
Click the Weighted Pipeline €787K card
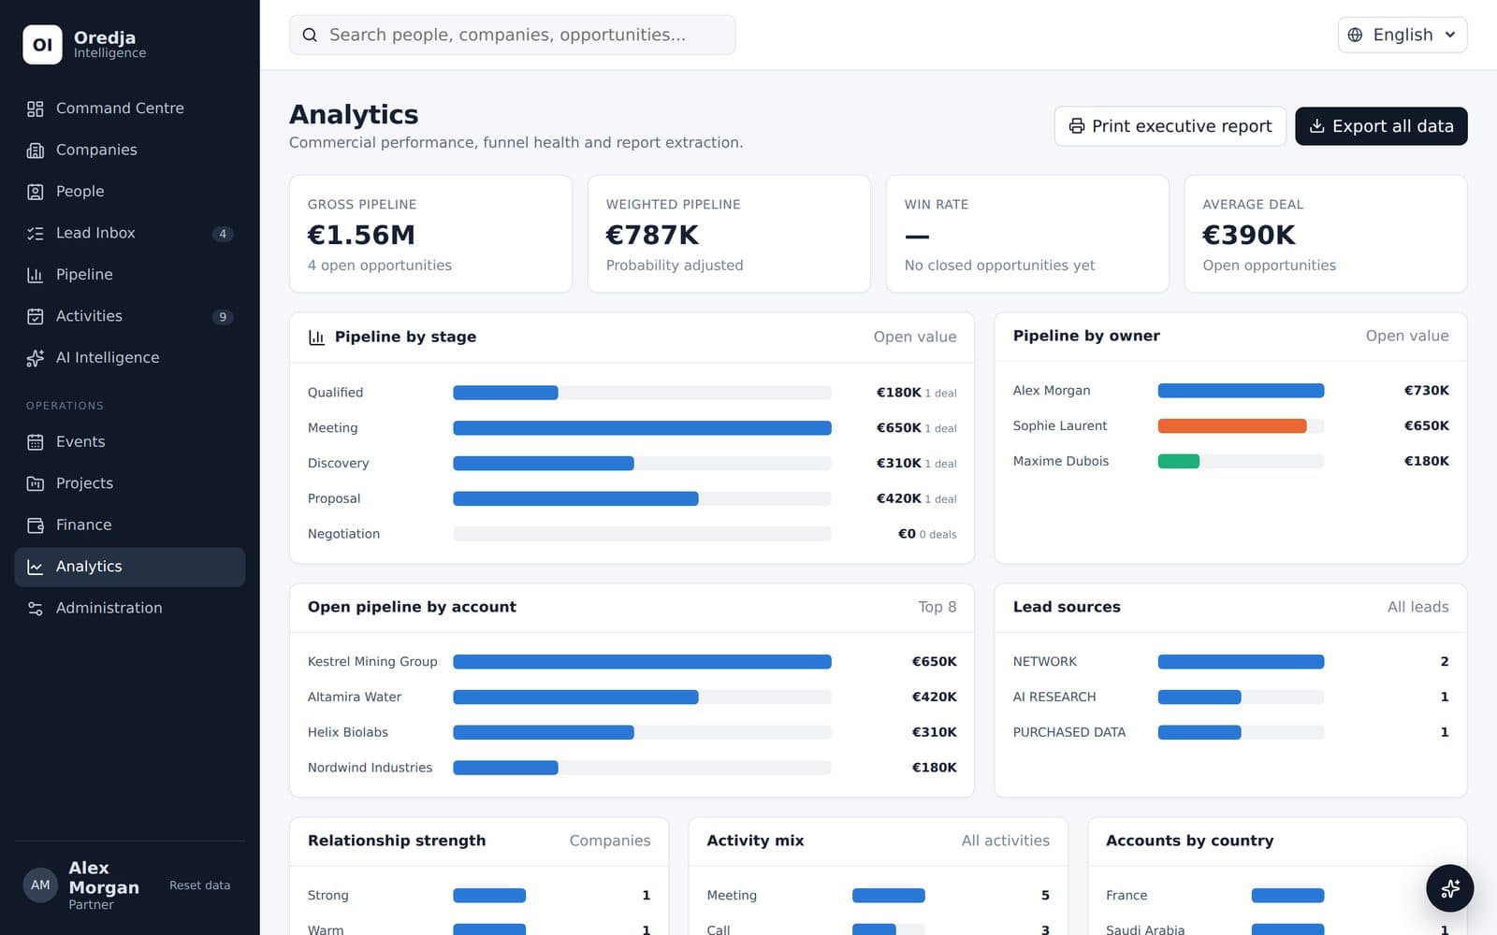729,234
